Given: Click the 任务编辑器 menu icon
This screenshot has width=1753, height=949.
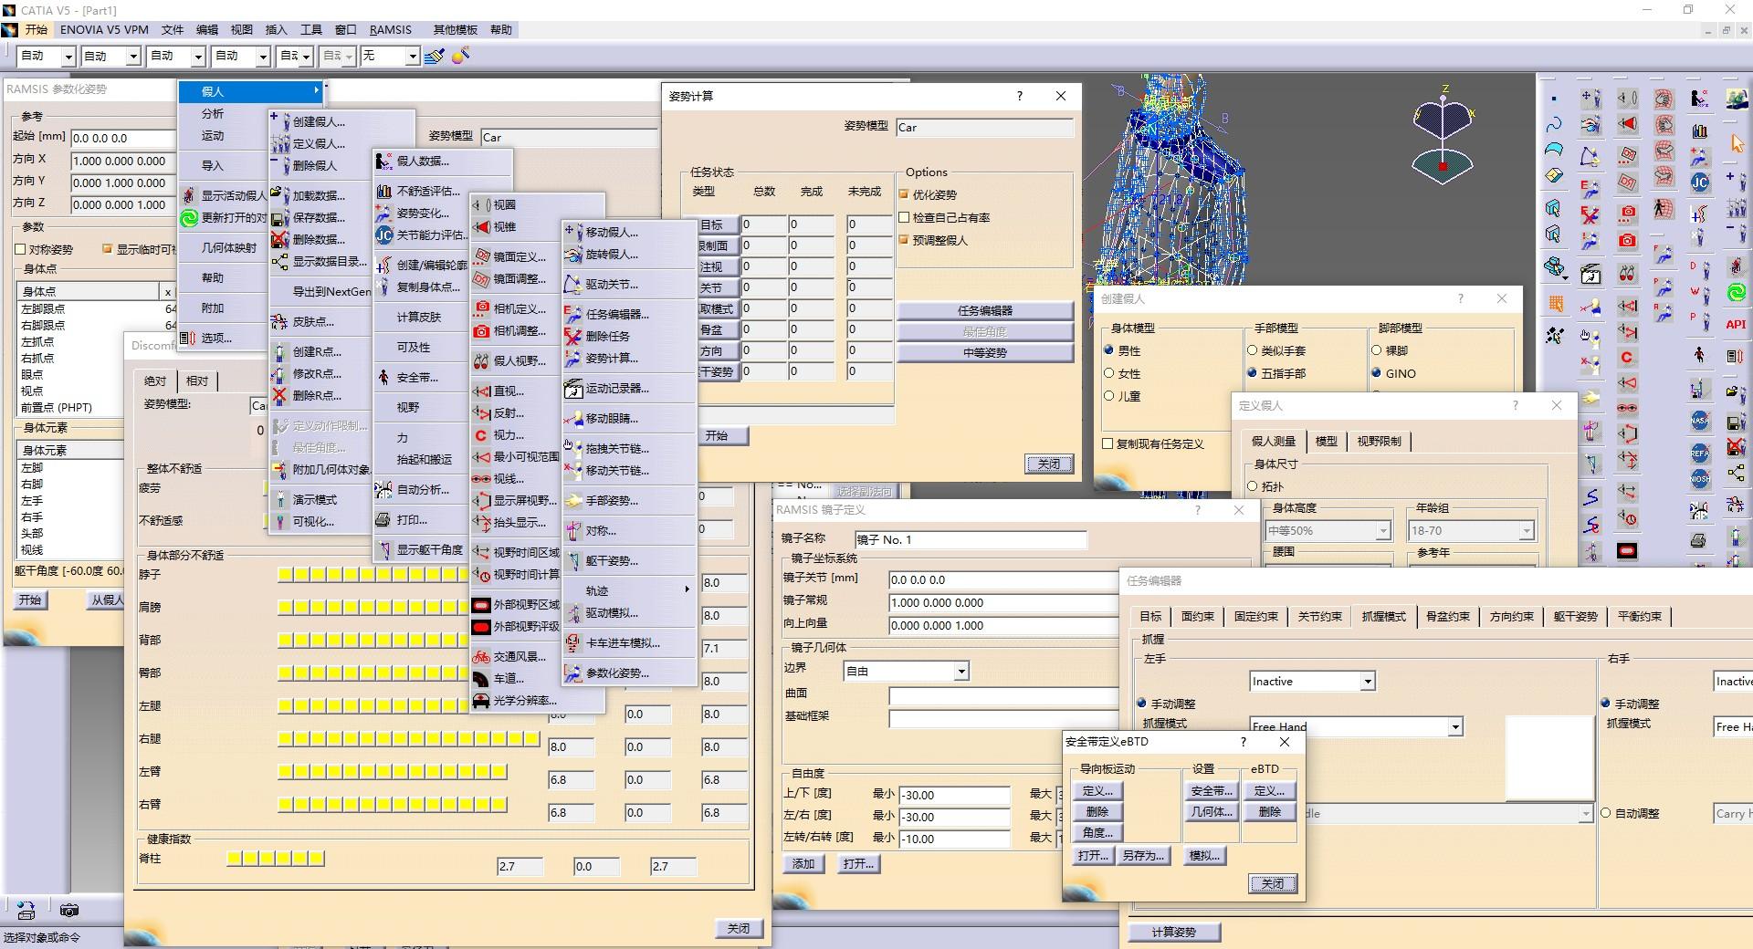Looking at the screenshot, I should point(572,314).
